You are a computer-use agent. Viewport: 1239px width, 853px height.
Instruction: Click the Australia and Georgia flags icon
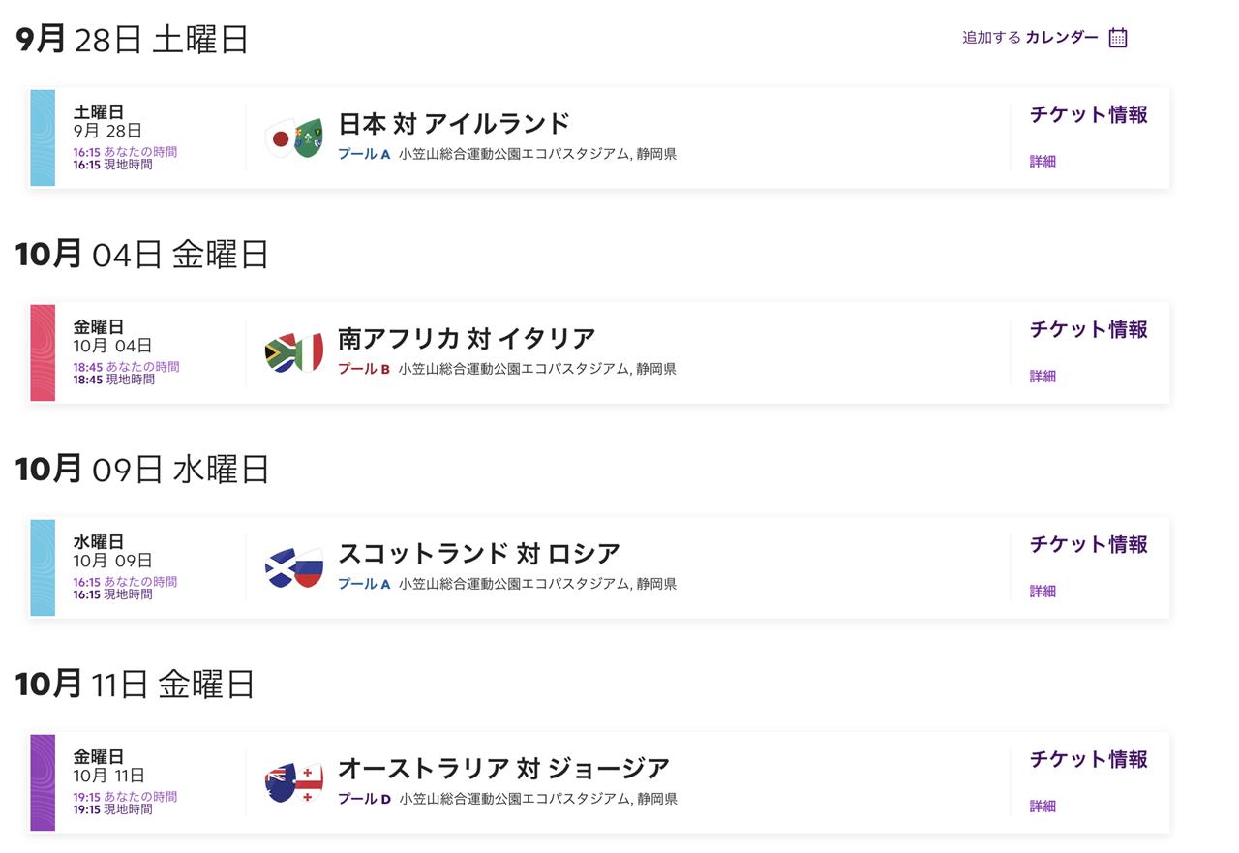click(x=294, y=783)
